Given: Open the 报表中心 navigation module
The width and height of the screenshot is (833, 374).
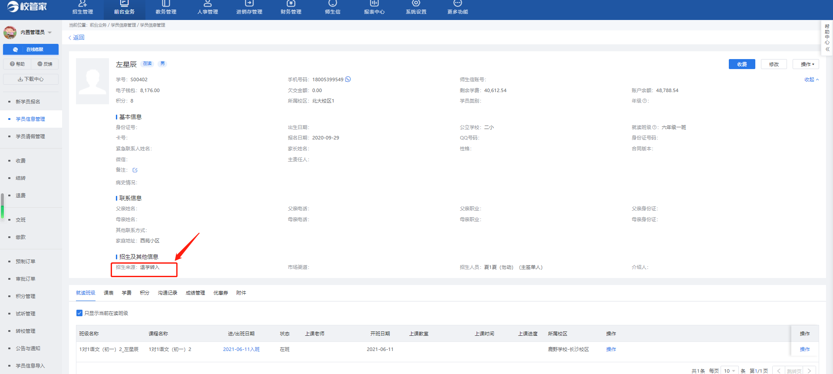Looking at the screenshot, I should point(374,8).
